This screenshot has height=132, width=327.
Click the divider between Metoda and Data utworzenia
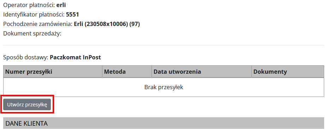tap(151, 72)
